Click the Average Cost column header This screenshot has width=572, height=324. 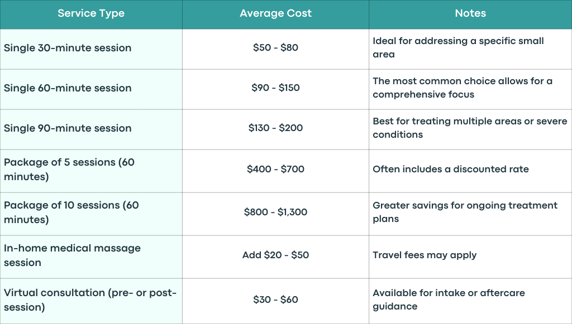point(275,14)
